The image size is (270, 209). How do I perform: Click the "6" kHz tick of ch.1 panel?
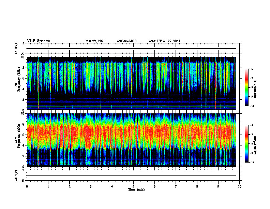pyautogui.click(x=24, y=78)
